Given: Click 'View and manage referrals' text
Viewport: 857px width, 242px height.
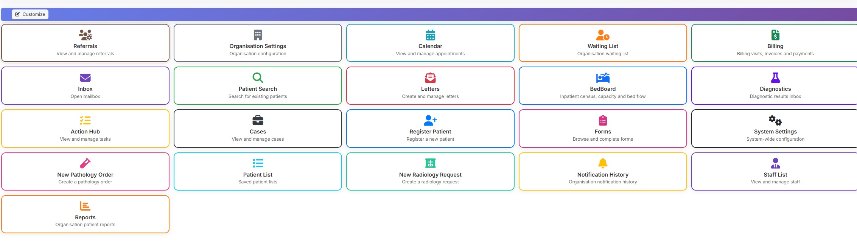Looking at the screenshot, I should click(x=85, y=54).
